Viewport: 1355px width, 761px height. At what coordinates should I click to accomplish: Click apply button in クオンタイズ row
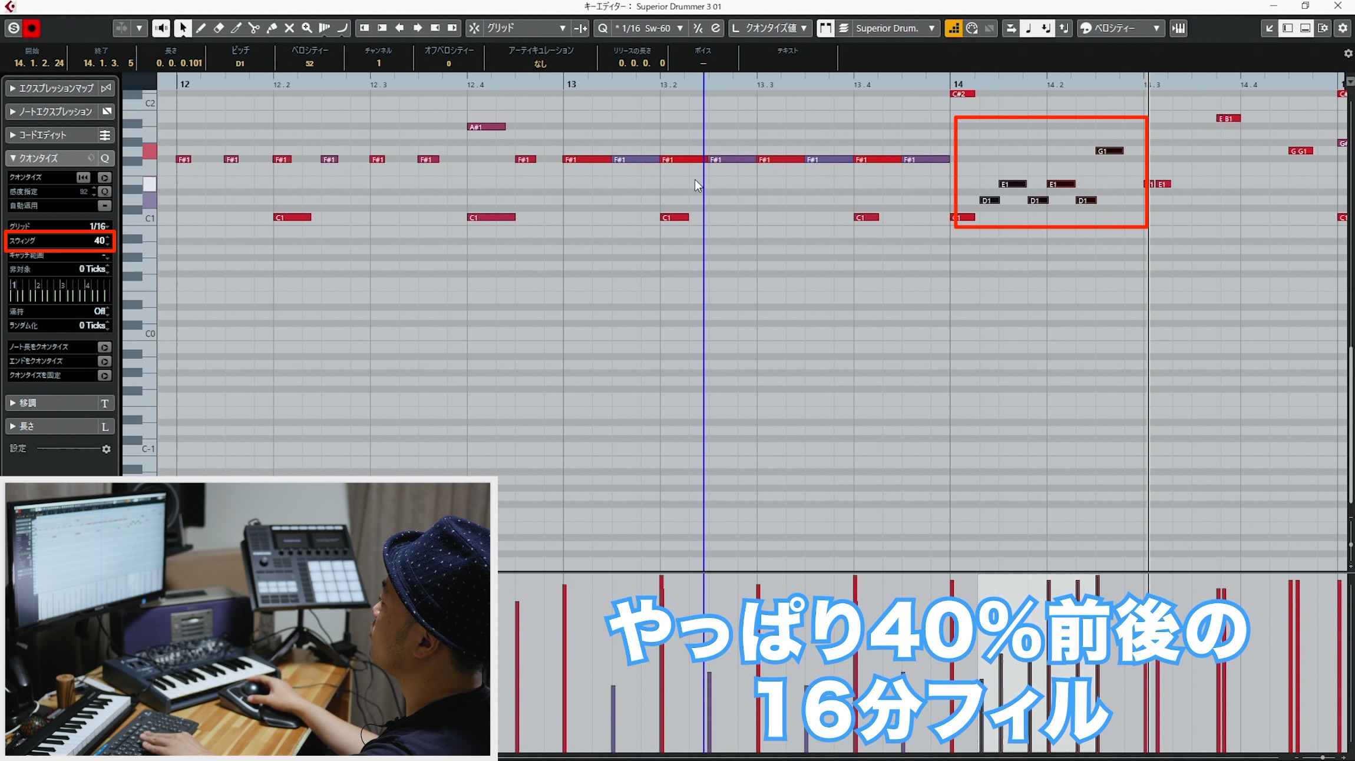click(x=104, y=177)
